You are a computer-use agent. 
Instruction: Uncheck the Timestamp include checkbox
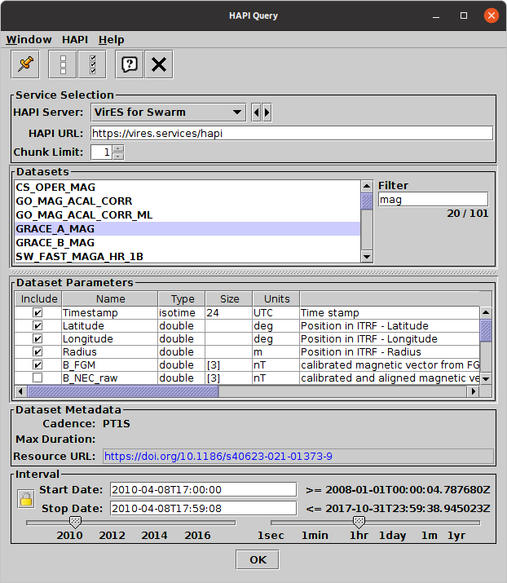click(37, 313)
